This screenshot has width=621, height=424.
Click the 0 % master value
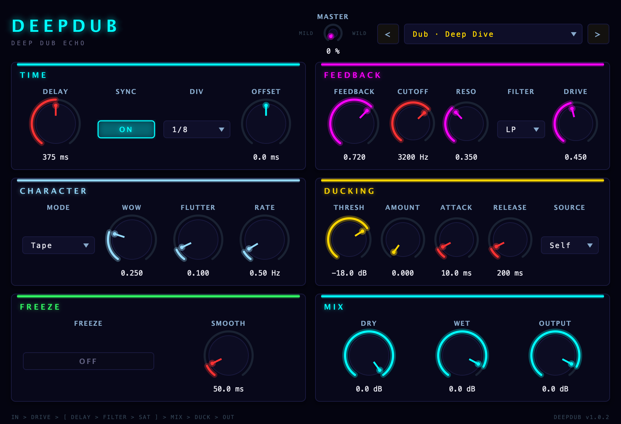(x=333, y=51)
